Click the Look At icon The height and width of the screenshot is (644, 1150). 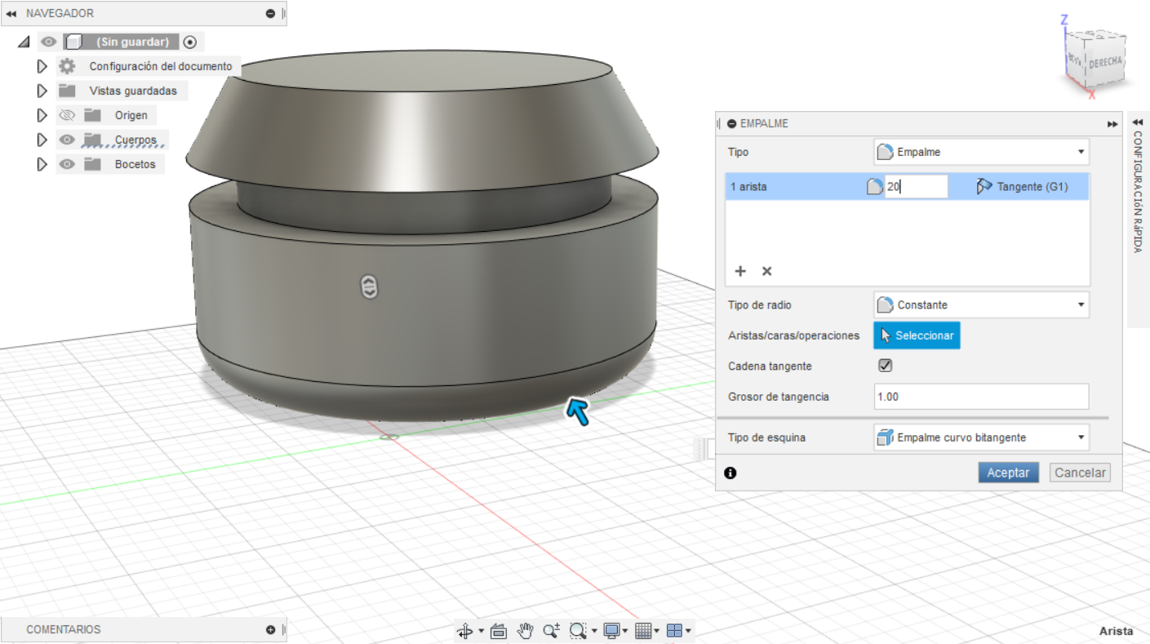pyautogui.click(x=500, y=631)
